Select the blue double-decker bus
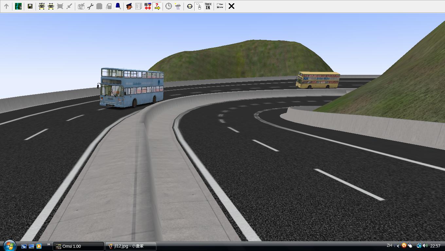The height and width of the screenshot is (251, 445). click(132, 88)
